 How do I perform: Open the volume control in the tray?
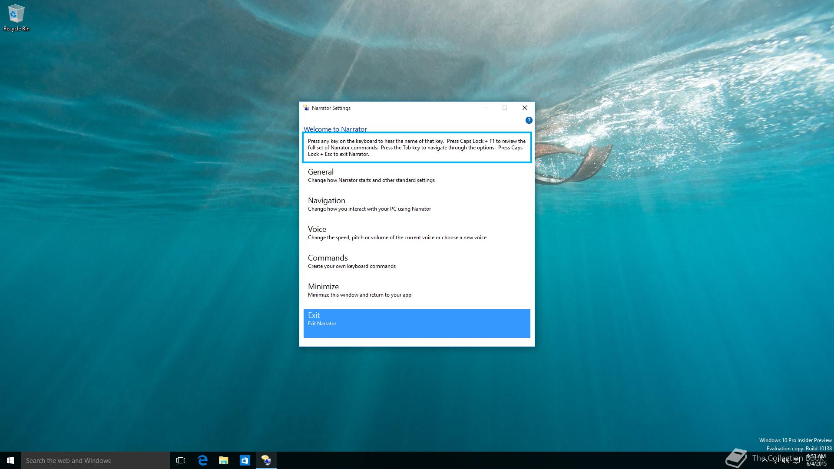pyautogui.click(x=786, y=461)
